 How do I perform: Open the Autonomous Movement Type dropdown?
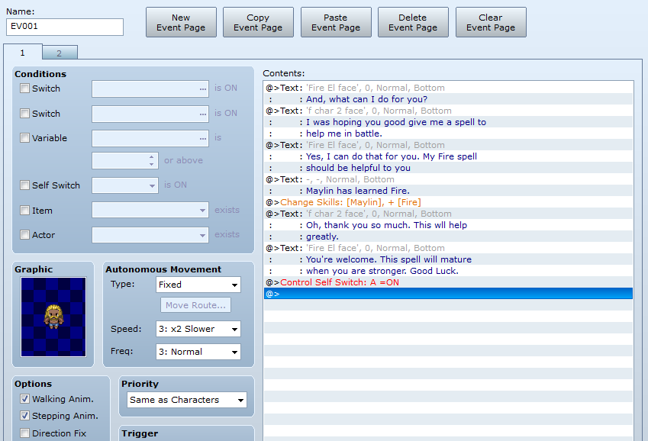point(198,285)
